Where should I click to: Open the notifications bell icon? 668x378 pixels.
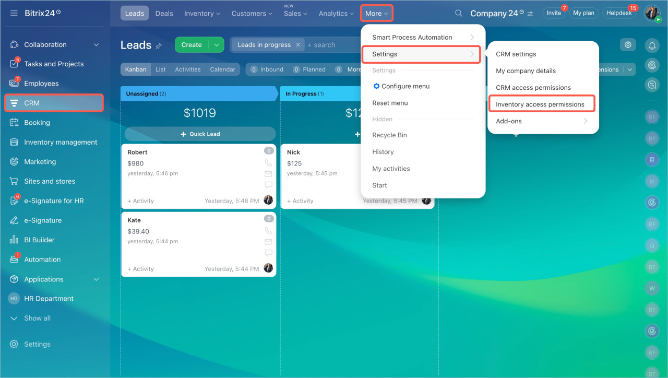[x=652, y=45]
